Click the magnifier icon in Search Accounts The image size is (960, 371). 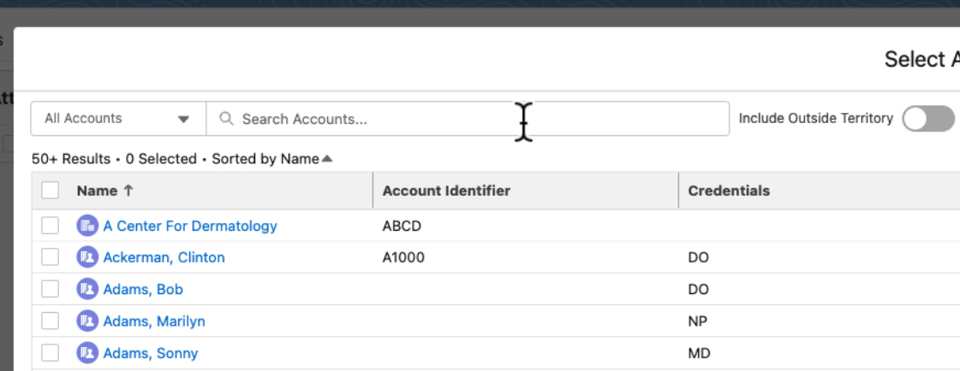click(227, 120)
